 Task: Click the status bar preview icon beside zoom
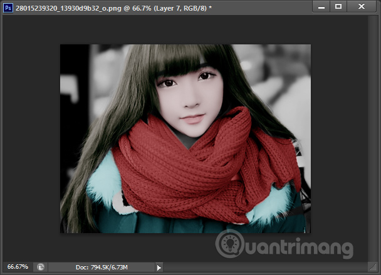pyautogui.click(x=41, y=267)
